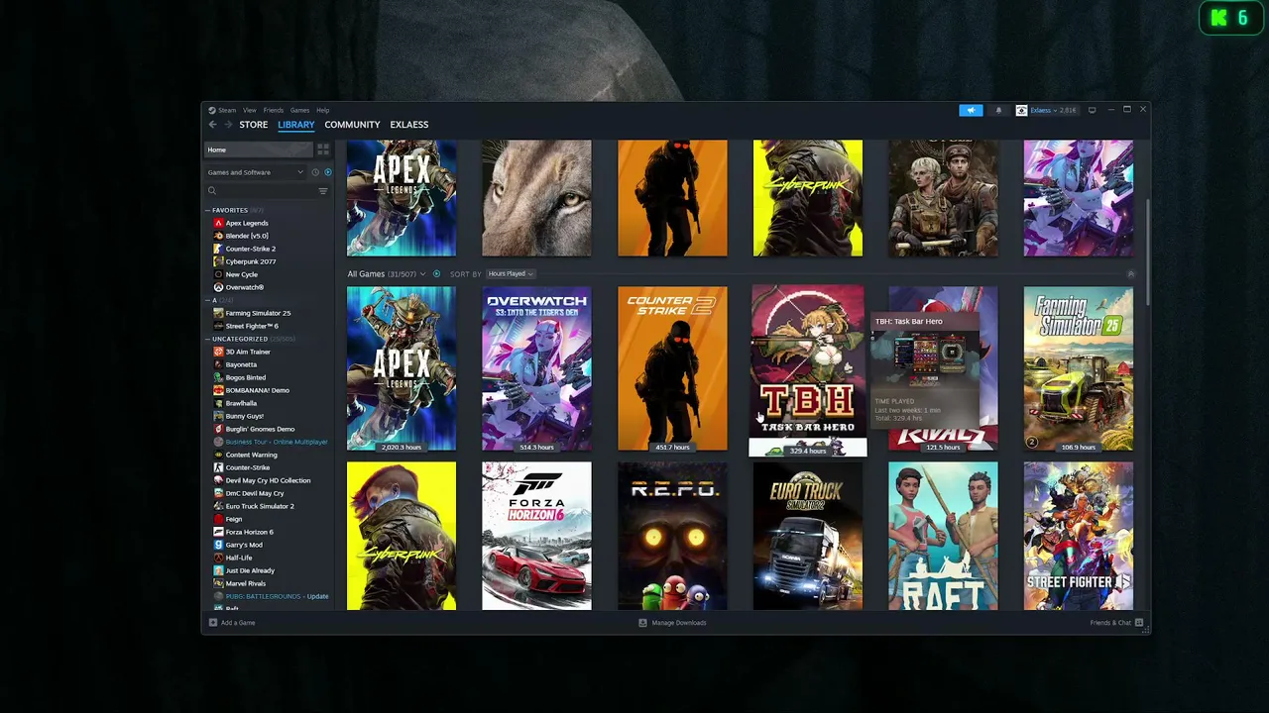
Task: Click the library vertical scrollbar
Action: [1147, 253]
